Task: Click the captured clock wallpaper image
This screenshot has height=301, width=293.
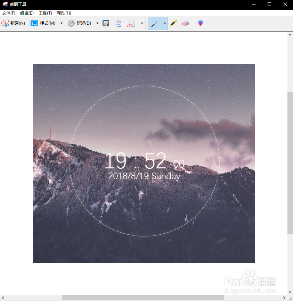Action: pyautogui.click(x=144, y=164)
